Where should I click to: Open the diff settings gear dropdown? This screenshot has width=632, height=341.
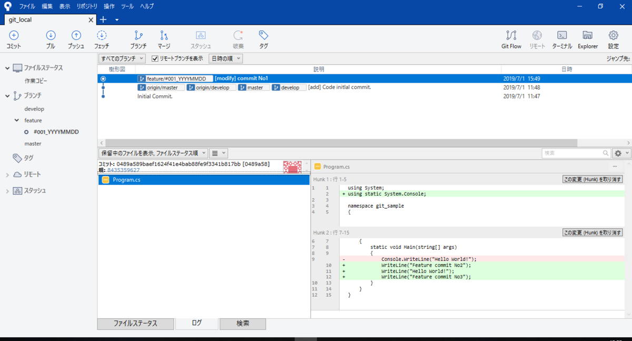click(x=622, y=153)
